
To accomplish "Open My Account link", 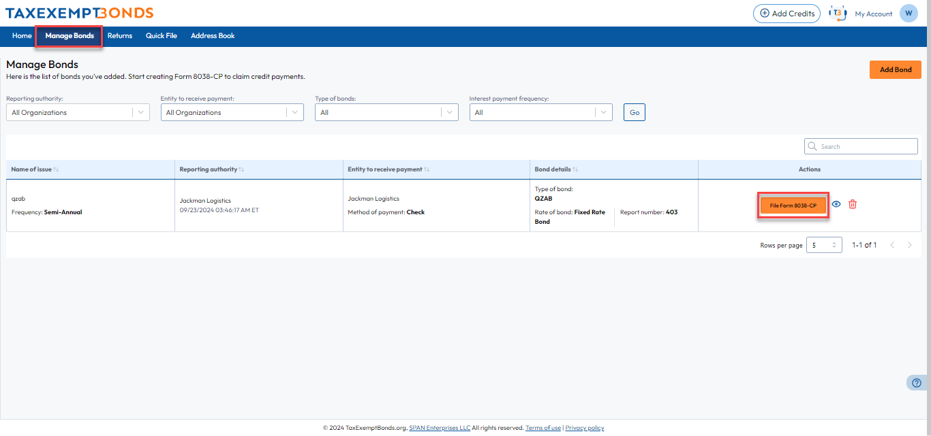I will pos(873,14).
